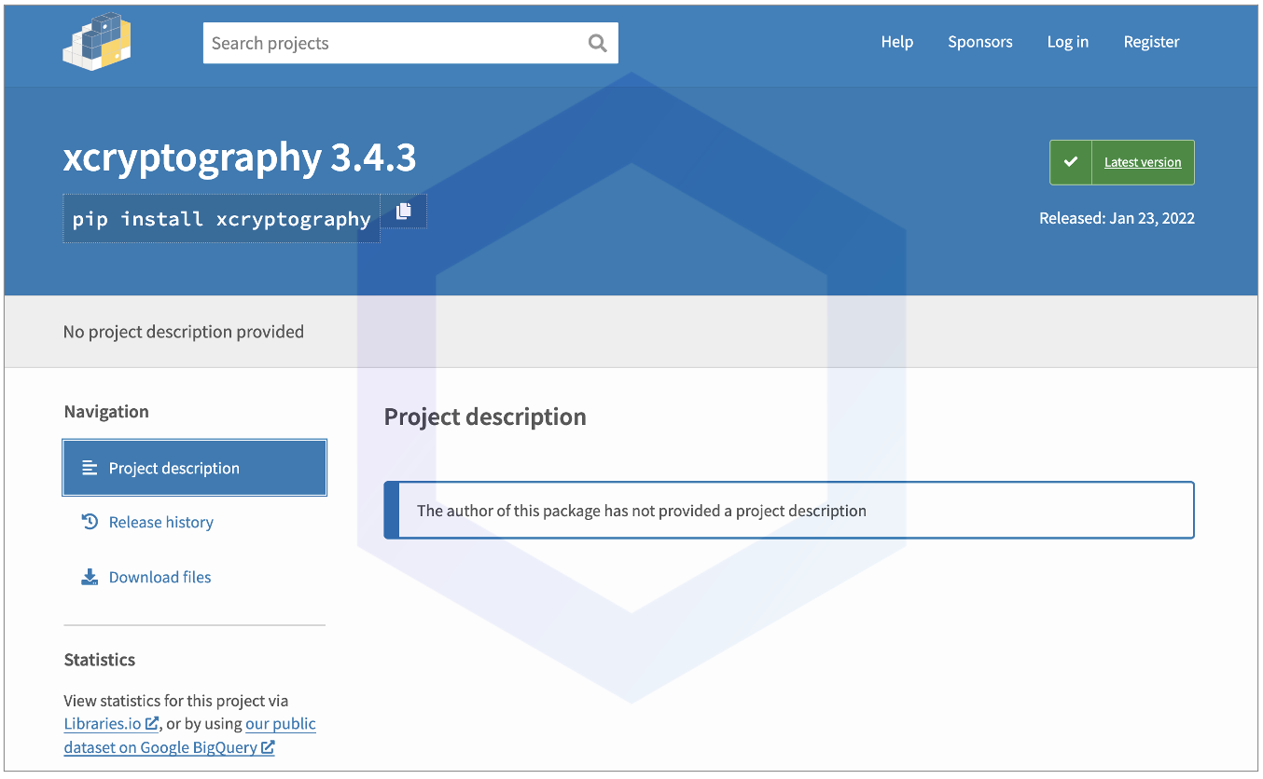Click the Release history clock icon
This screenshot has width=1263, height=779.
tap(90, 522)
